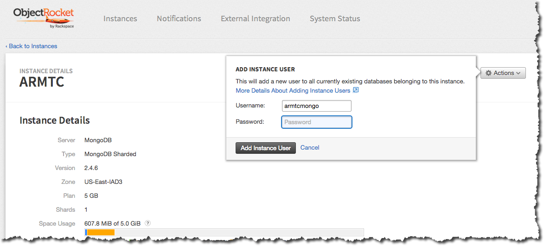Select External Integration in navigation
Screen dimensions: 544x246
click(256, 19)
